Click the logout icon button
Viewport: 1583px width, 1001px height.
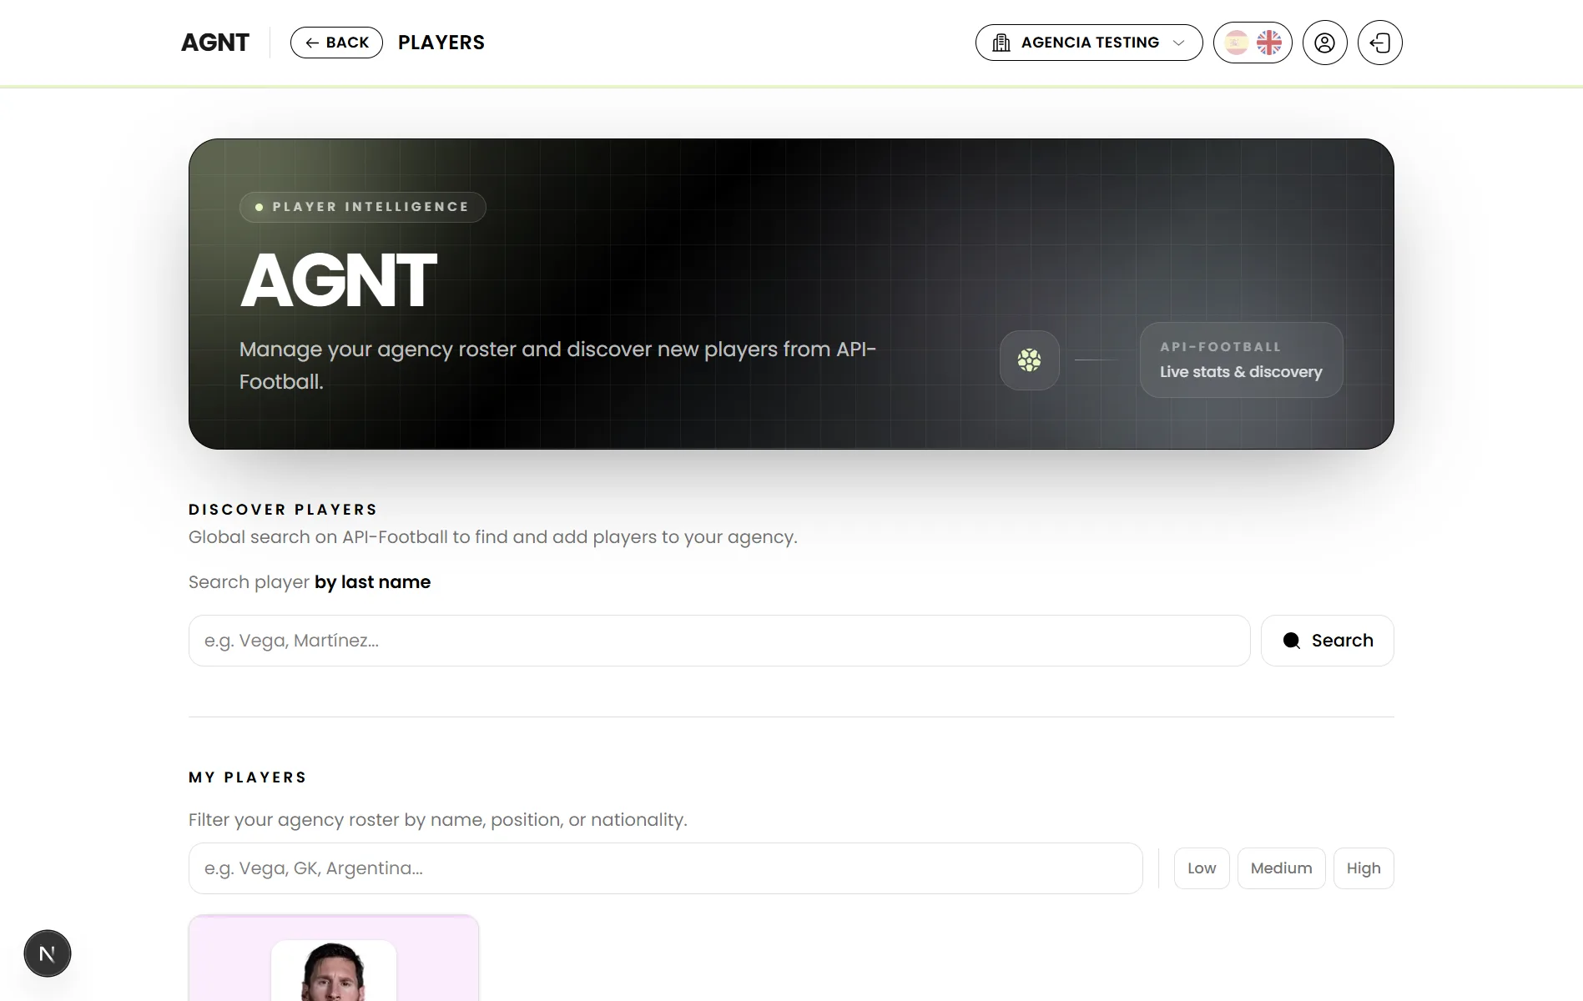[x=1380, y=43]
